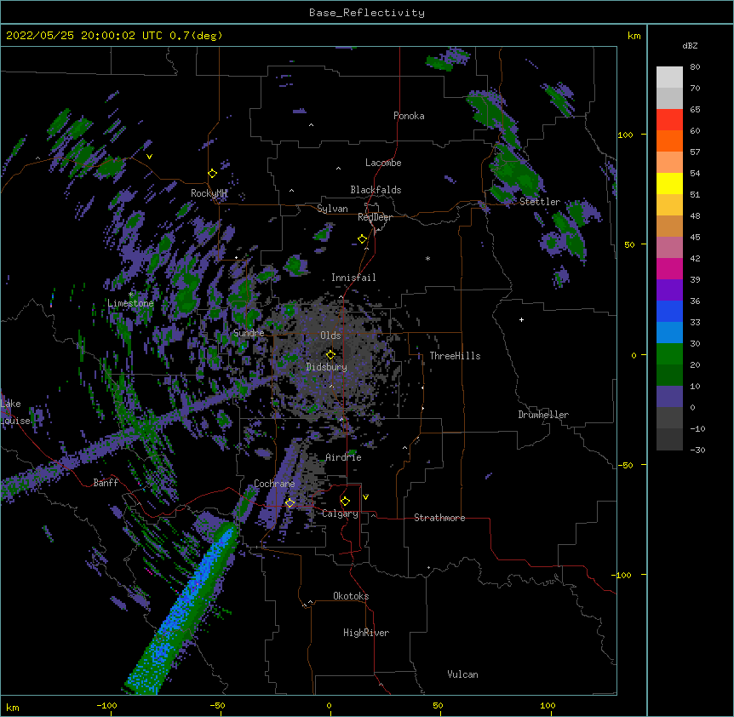
Task: Click the ThreeHills label
Action: click(x=455, y=356)
